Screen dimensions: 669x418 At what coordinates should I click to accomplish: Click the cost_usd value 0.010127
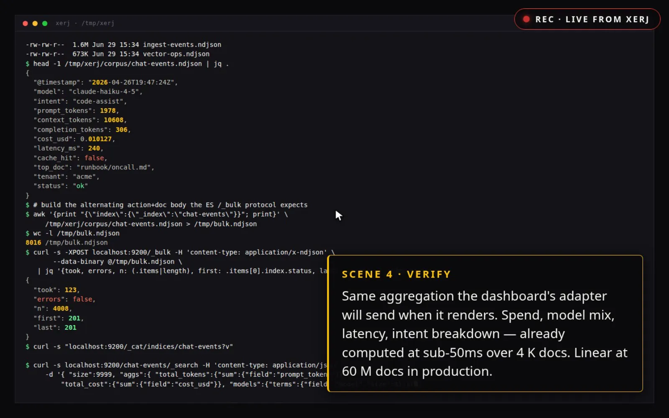point(96,139)
